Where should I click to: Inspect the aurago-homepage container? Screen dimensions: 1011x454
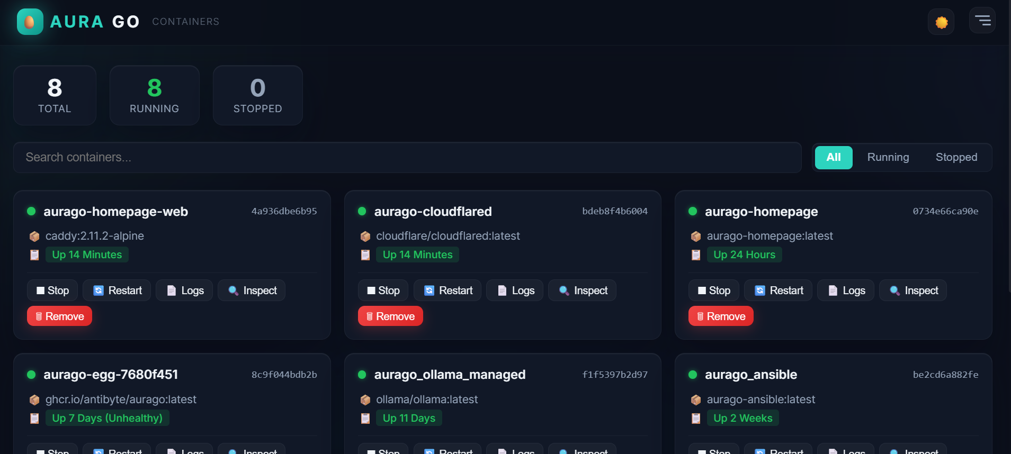coord(913,290)
